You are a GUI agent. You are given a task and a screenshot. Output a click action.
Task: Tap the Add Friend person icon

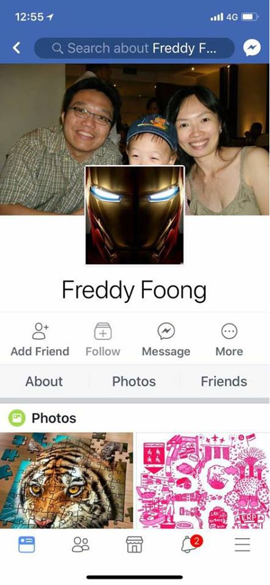(x=40, y=331)
